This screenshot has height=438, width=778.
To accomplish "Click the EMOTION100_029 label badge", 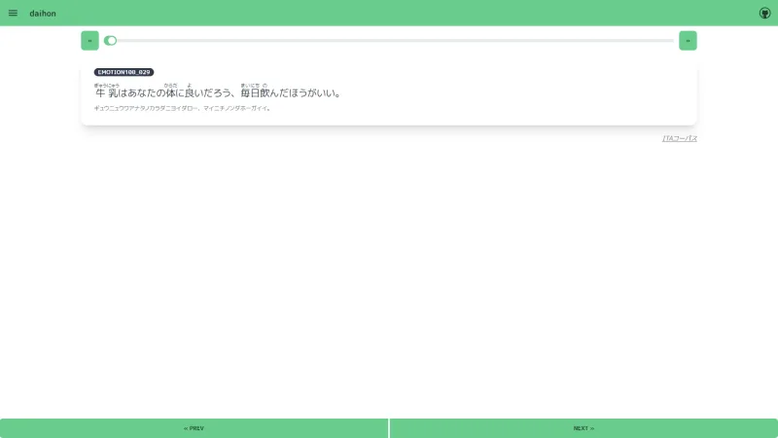I will 124,72.
